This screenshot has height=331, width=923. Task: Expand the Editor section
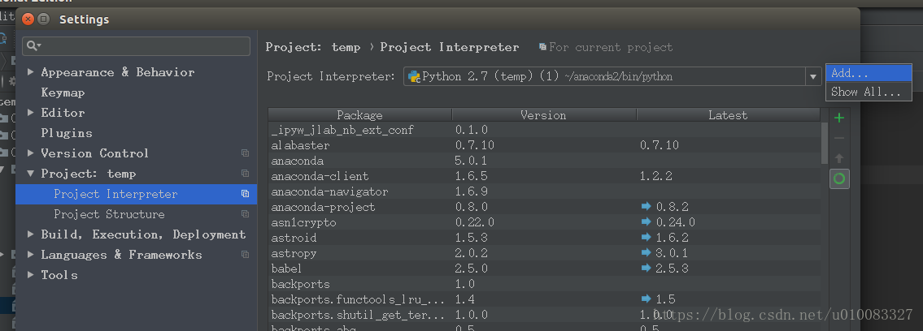pos(31,112)
